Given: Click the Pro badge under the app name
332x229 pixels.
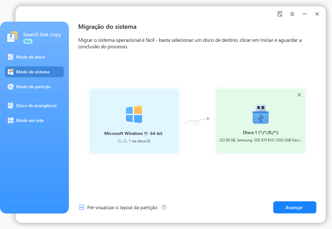Looking at the screenshot, I should tap(28, 41).
